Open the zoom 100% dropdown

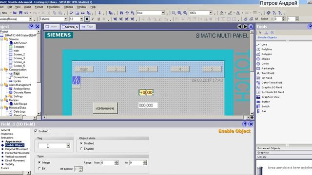[x=211, y=13]
